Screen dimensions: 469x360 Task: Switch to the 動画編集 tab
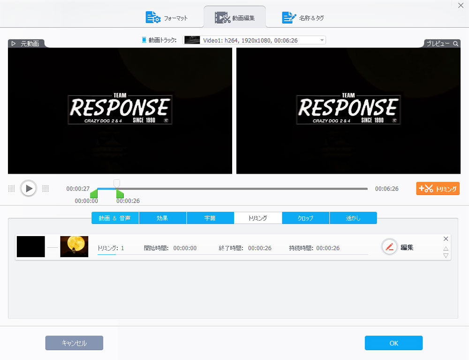[235, 18]
